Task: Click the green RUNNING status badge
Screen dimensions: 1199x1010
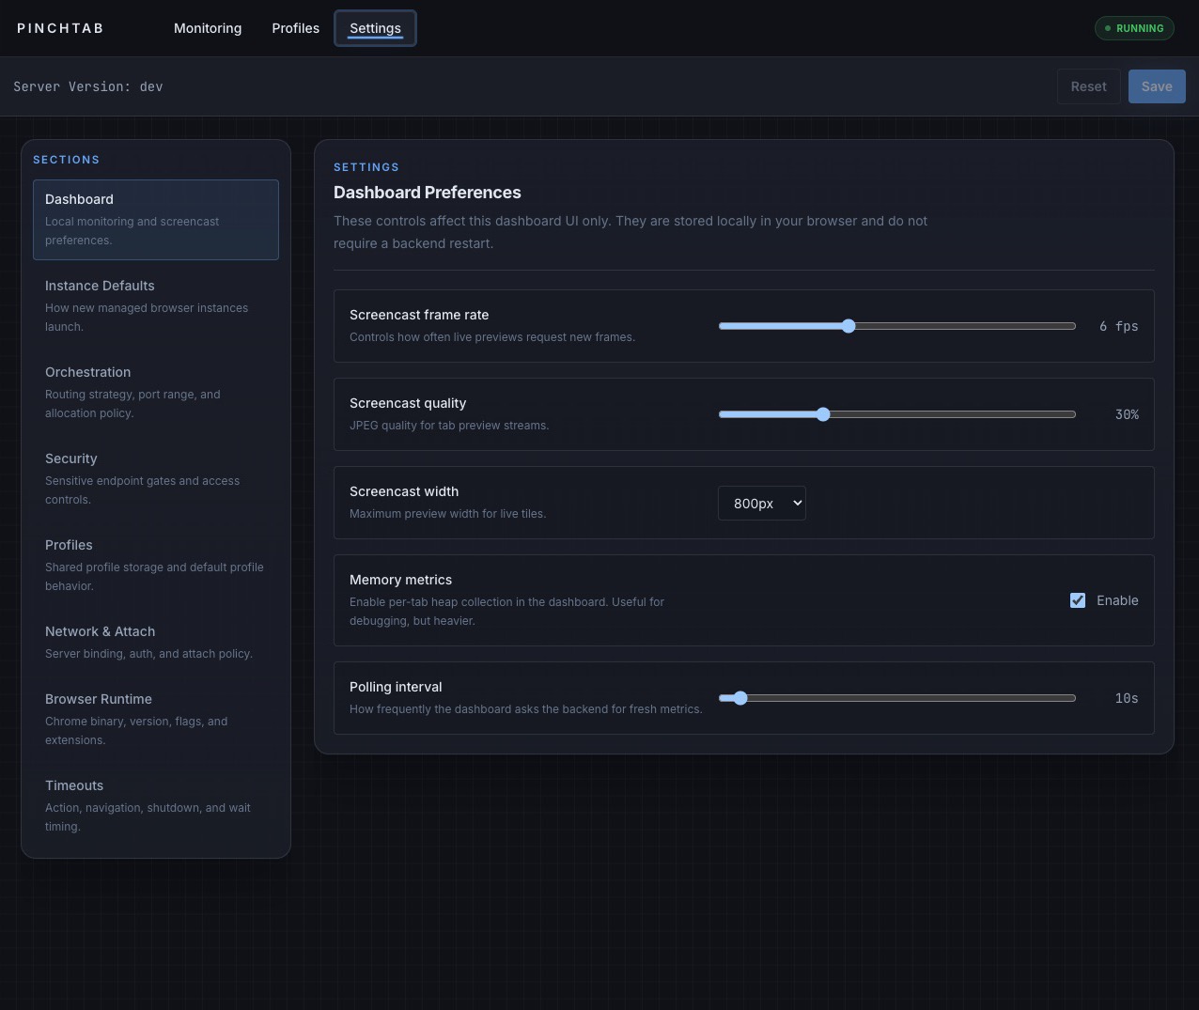Action: pyautogui.click(x=1134, y=28)
